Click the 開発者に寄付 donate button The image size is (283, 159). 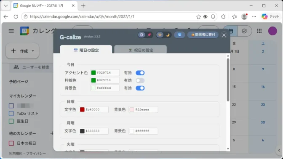203,34
